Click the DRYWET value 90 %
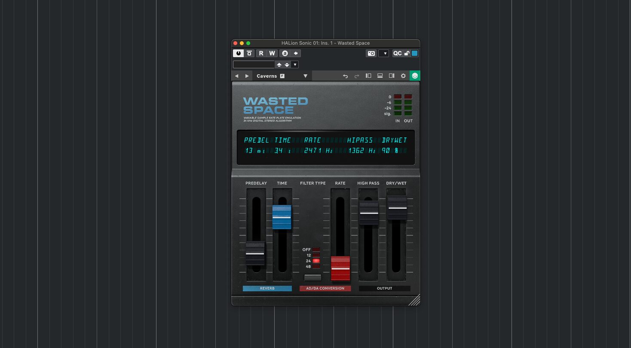Viewport: 631px width, 348px height. 390,151
